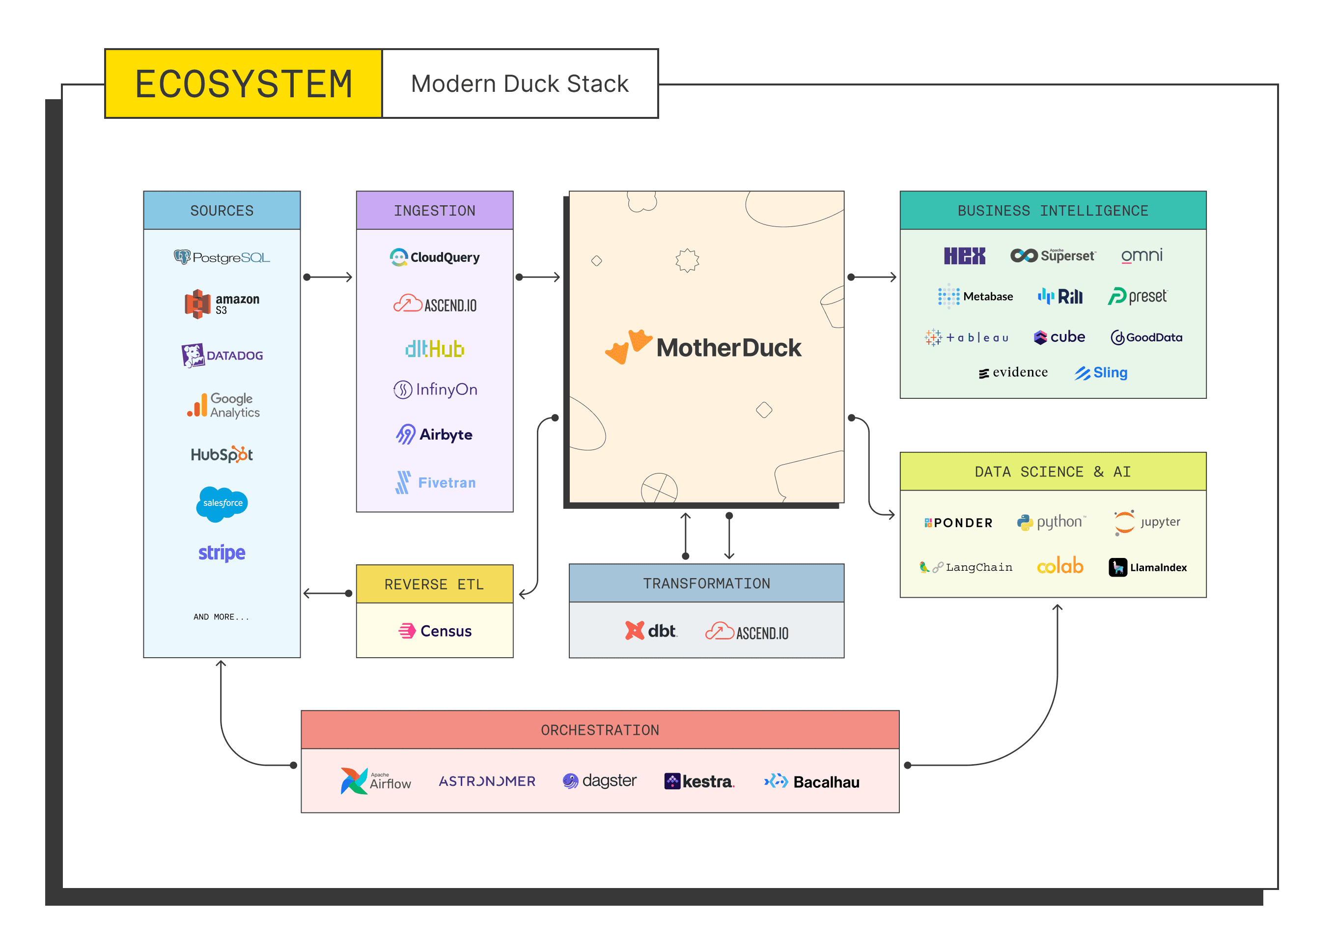Click the ECOSYSTEM yellow title

[244, 84]
